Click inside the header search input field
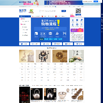The image size is (103, 103). tap(53, 11)
